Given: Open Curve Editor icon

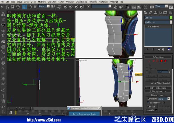Looking at the screenshot, I should pos(134,7).
